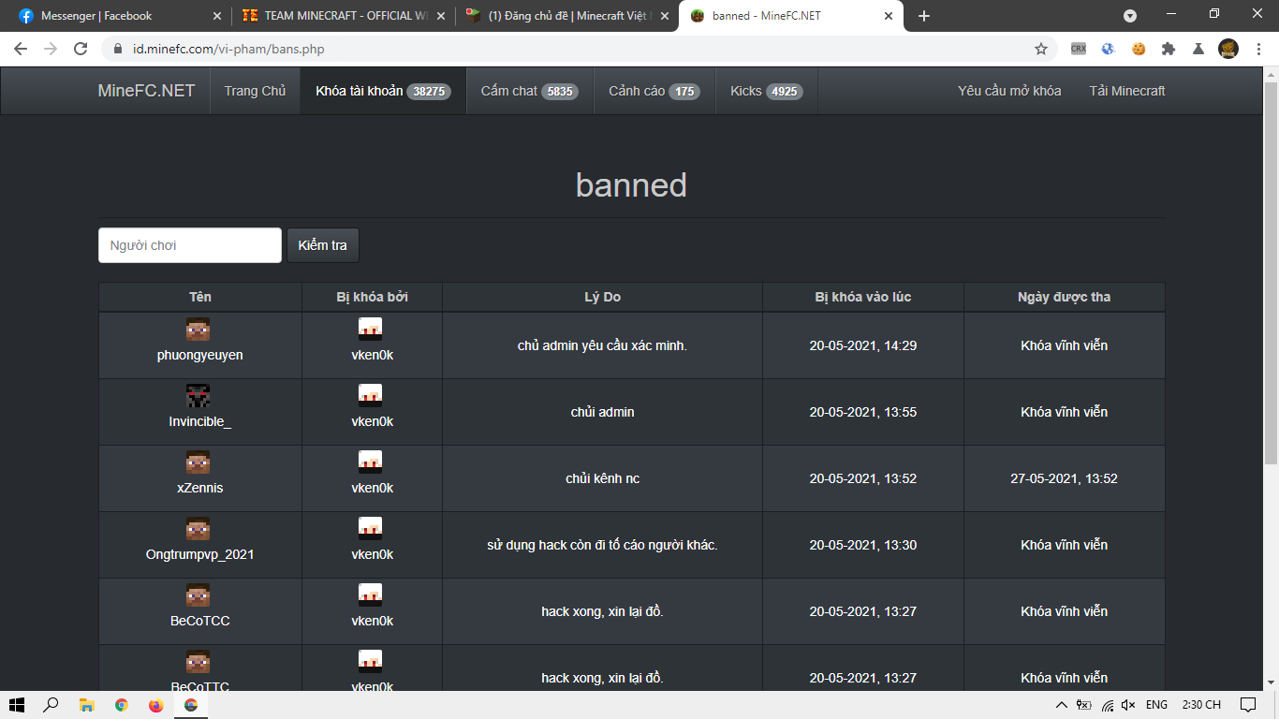Launch Firefox from the taskbar
The height and width of the screenshot is (719, 1279).
coord(155,705)
